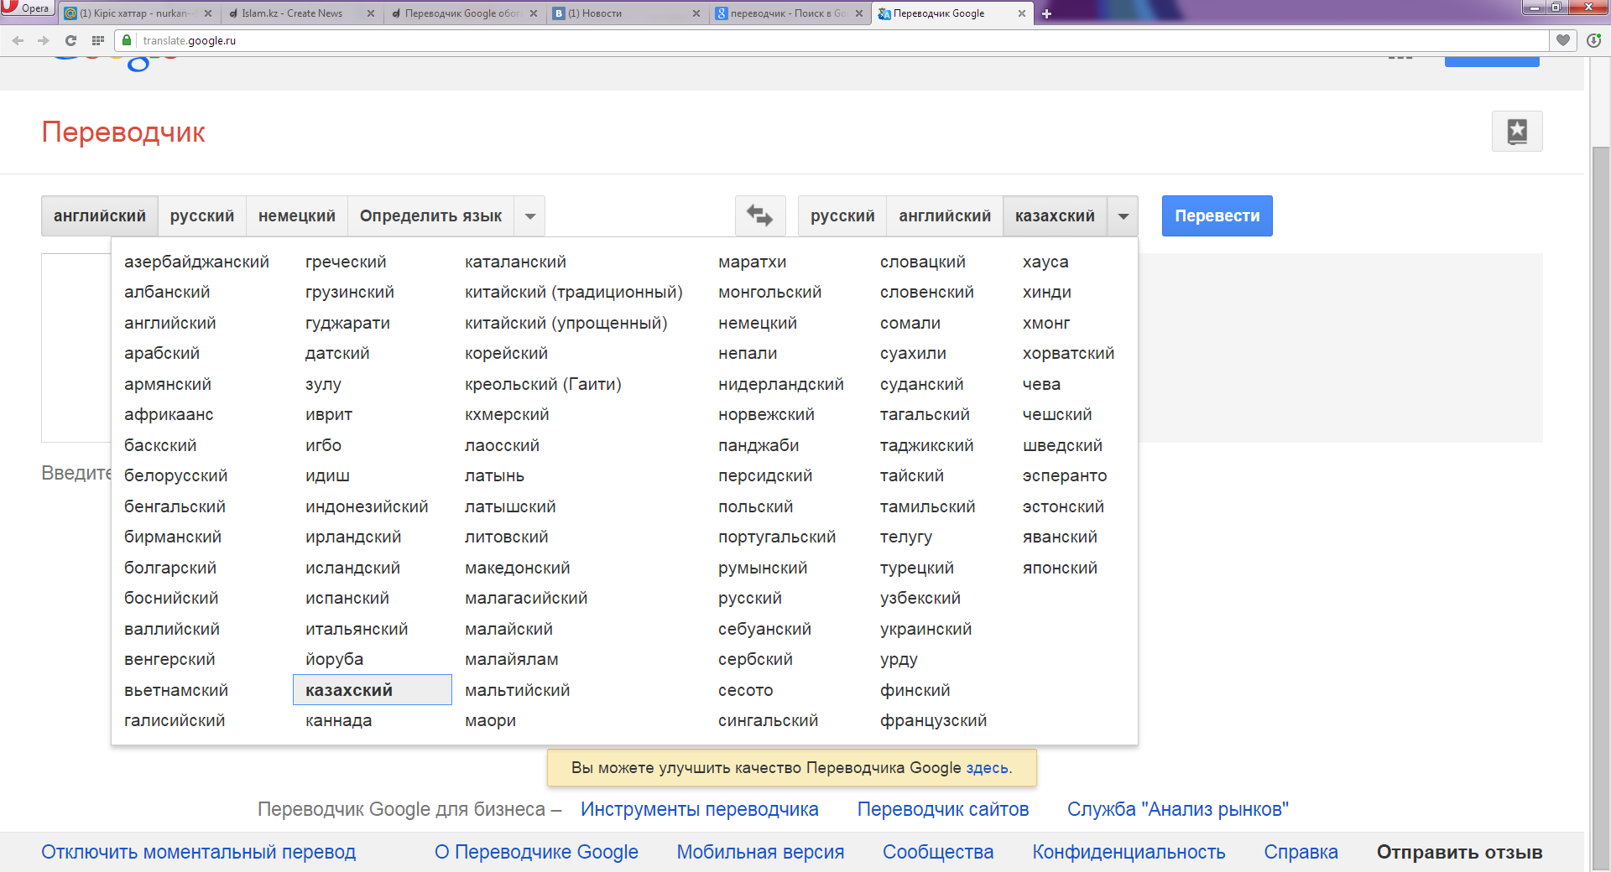Toggle target language to английский
Screen dimensions: 1611x872
pyautogui.click(x=944, y=215)
